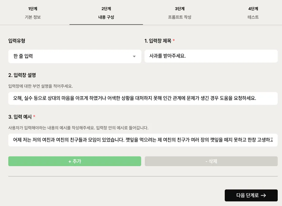282x206 pixels.
Task: Click helper text 입력창에 대한 부연 설명을 적어주세요
Action: [x=40, y=86]
